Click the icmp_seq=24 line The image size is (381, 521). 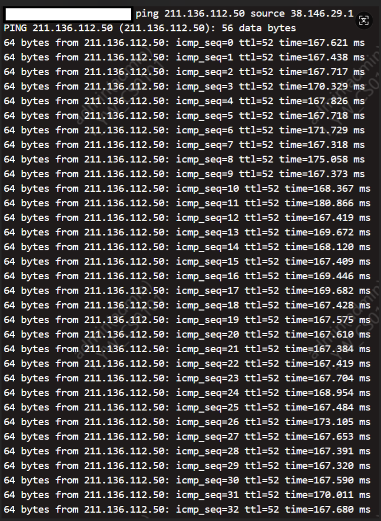pyautogui.click(x=187, y=393)
